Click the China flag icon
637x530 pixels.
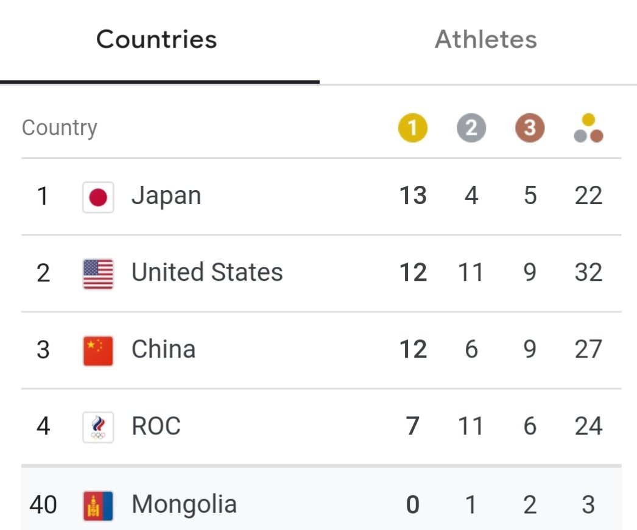[98, 351]
